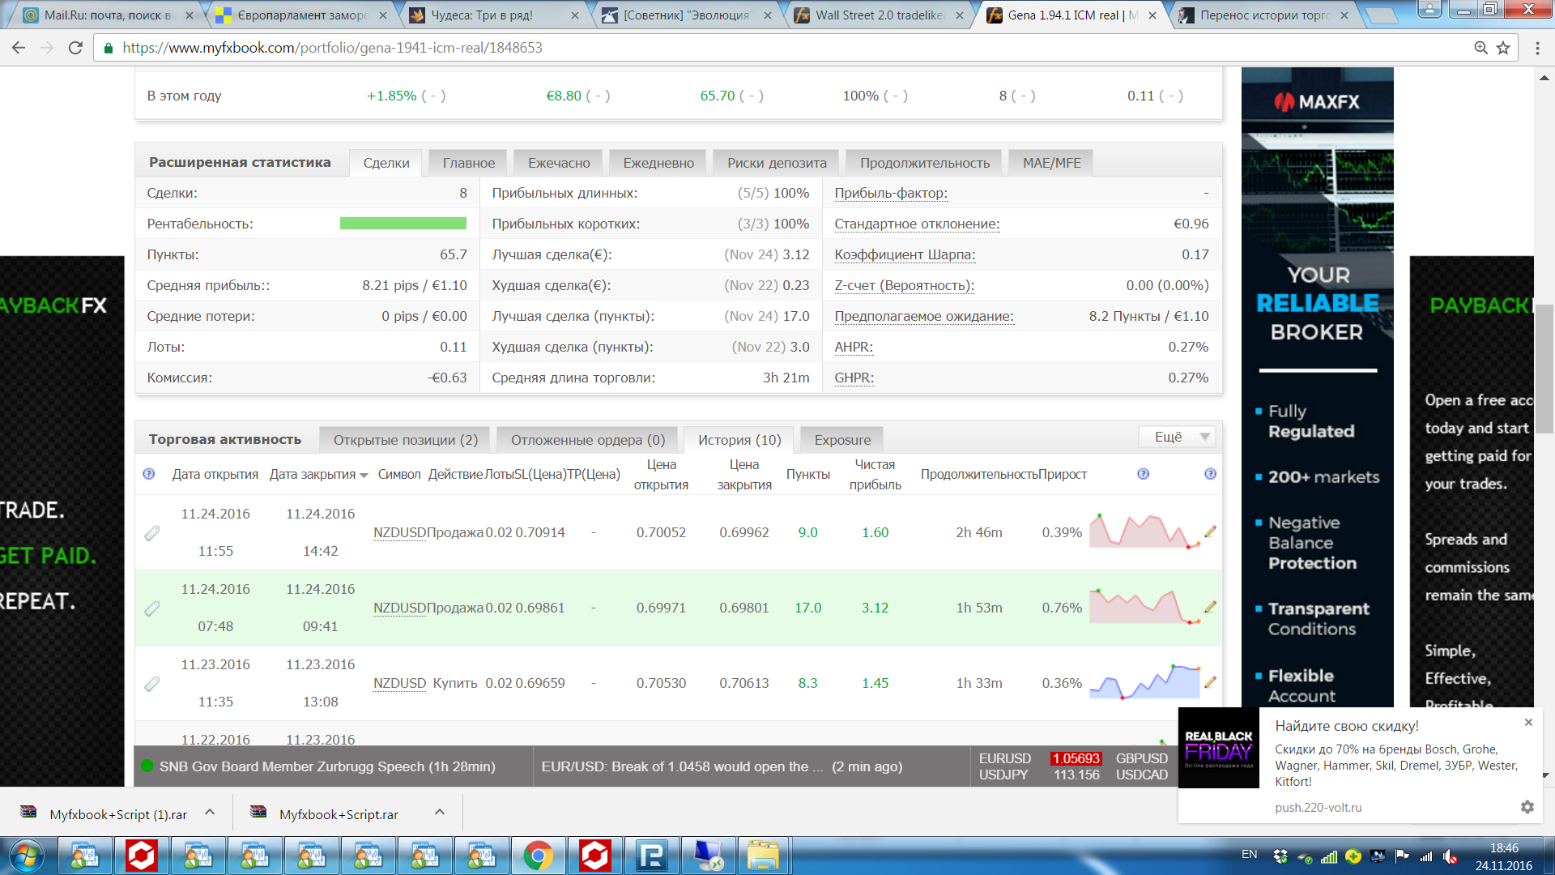
Task: Reload the myfxbook page
Action: pos(75,48)
